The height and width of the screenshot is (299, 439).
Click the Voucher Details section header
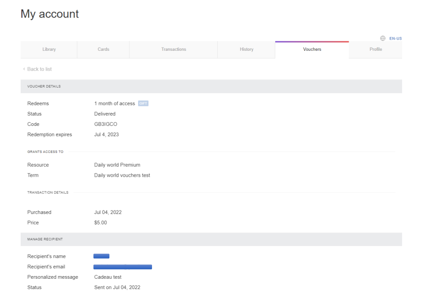211,86
